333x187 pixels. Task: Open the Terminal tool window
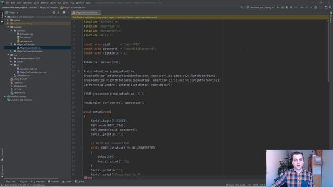pyautogui.click(x=54, y=182)
